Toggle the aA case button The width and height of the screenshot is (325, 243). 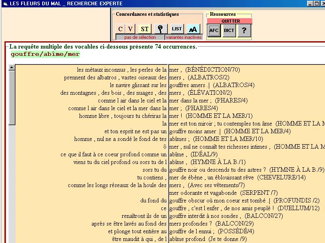(x=193, y=29)
